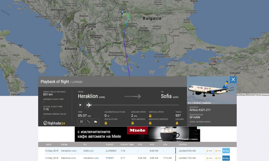Click the LLP85BV callsign in the panel title
The height and width of the screenshot is (161, 269).
coord(77,82)
